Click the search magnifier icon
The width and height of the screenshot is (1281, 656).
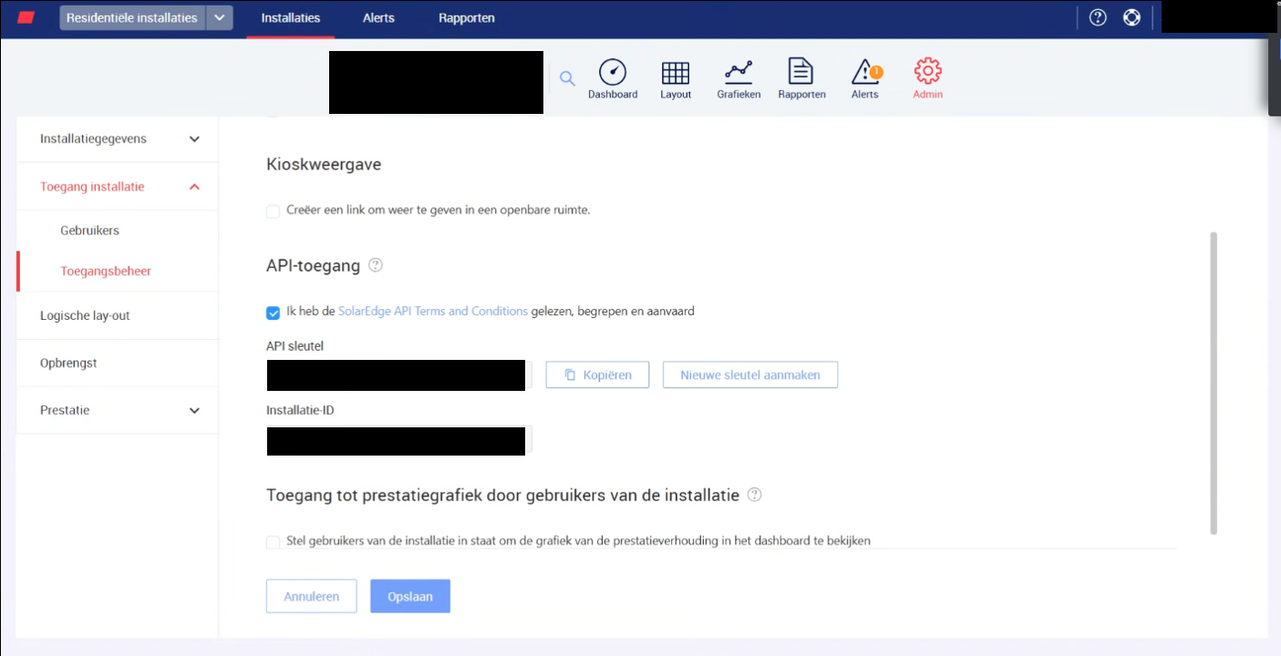click(x=567, y=78)
